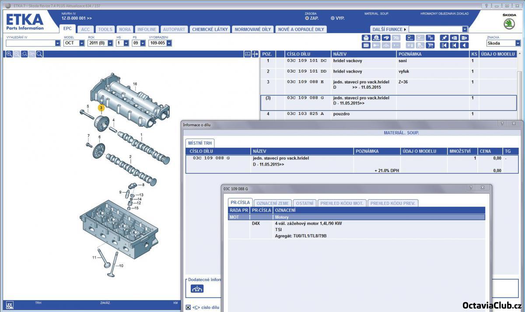Click the move/pan diagram icon
The height and width of the screenshot is (312, 525).
[255, 54]
